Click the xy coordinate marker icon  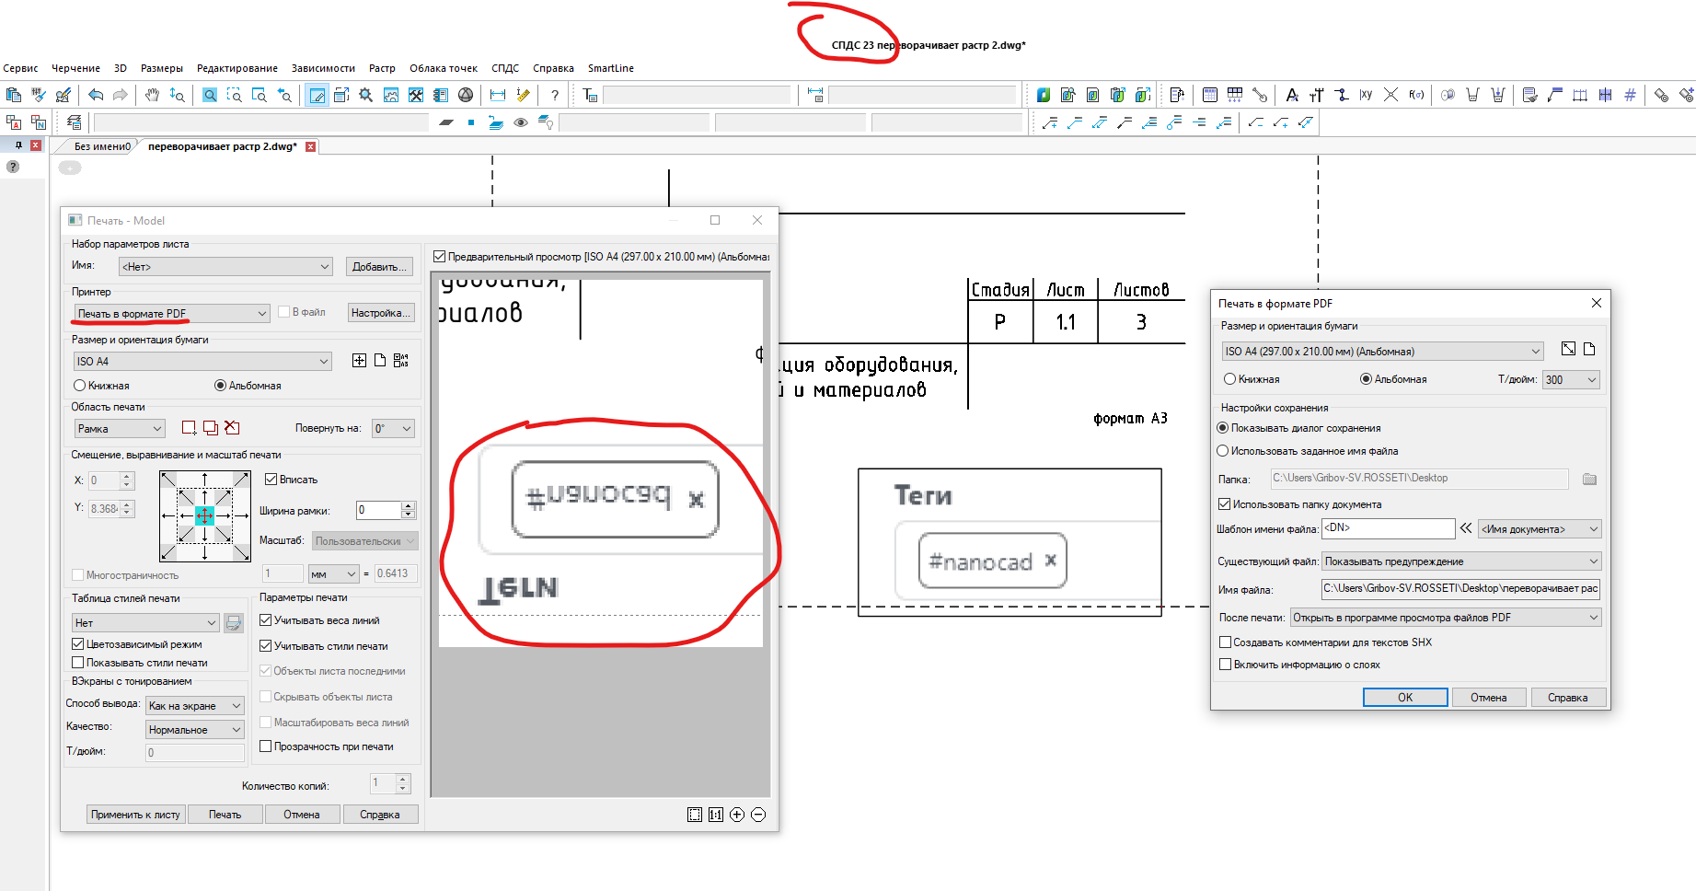(1366, 95)
